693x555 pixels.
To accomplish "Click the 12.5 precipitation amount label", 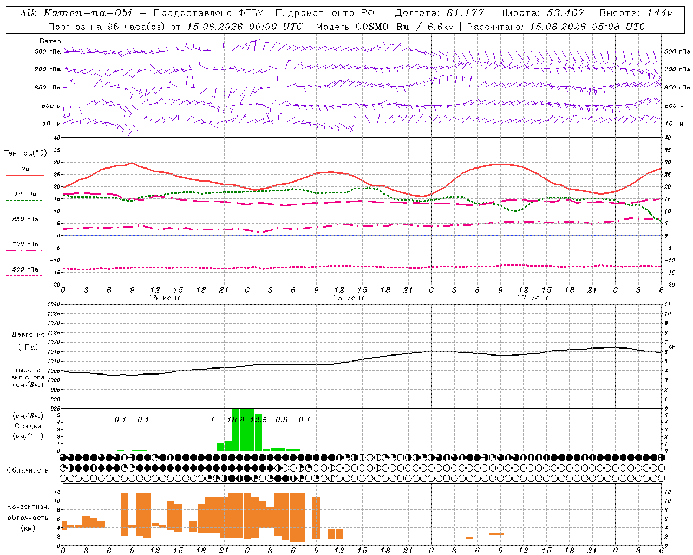I will pos(259,420).
